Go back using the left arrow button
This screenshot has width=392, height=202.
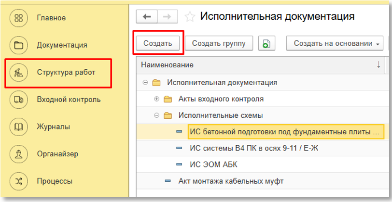point(147,17)
